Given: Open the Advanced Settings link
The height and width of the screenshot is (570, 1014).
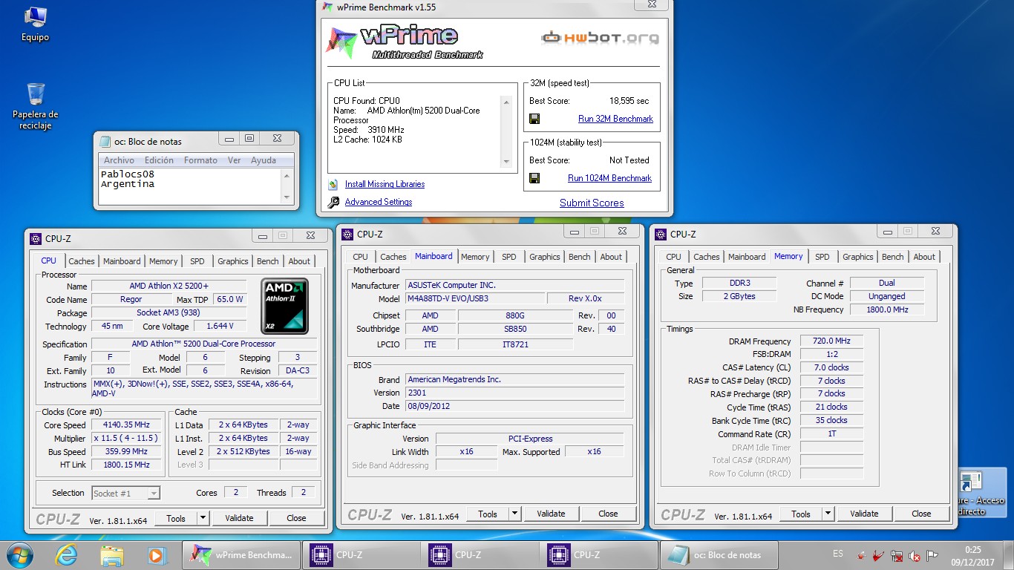Looking at the screenshot, I should (379, 202).
